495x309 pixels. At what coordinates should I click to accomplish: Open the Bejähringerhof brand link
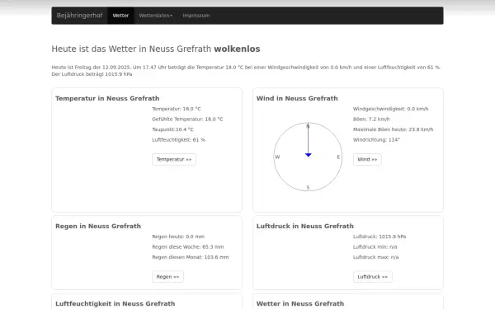[x=79, y=16]
